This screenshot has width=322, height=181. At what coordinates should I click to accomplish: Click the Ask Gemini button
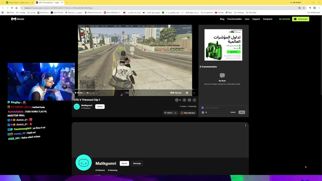[x=296, y=3]
